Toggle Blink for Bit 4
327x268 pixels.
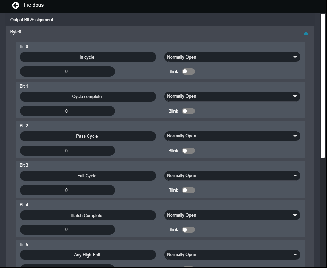pyautogui.click(x=188, y=230)
